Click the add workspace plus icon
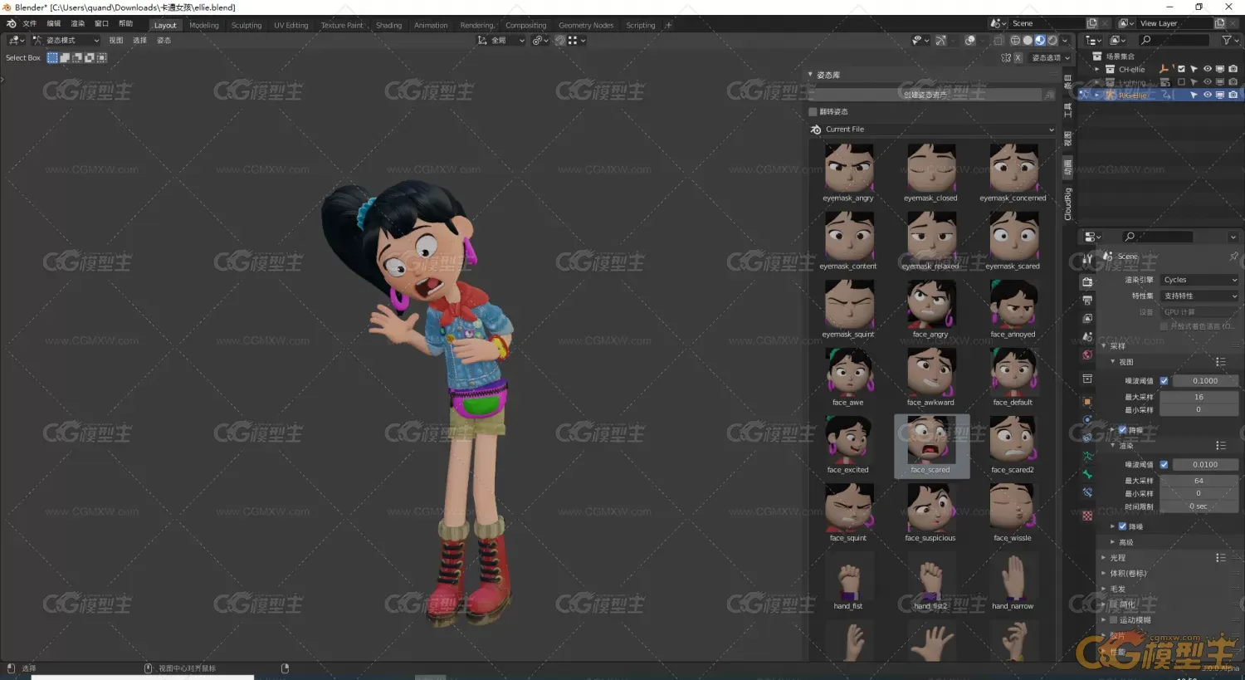Image resolution: width=1245 pixels, height=680 pixels. (668, 25)
